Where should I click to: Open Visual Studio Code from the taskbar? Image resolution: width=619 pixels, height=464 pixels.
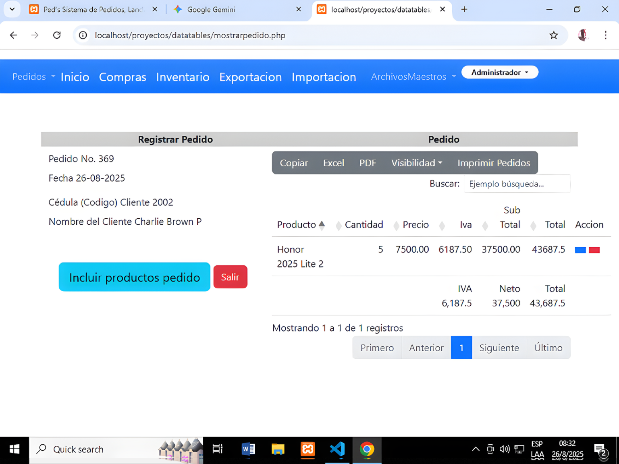(337, 449)
